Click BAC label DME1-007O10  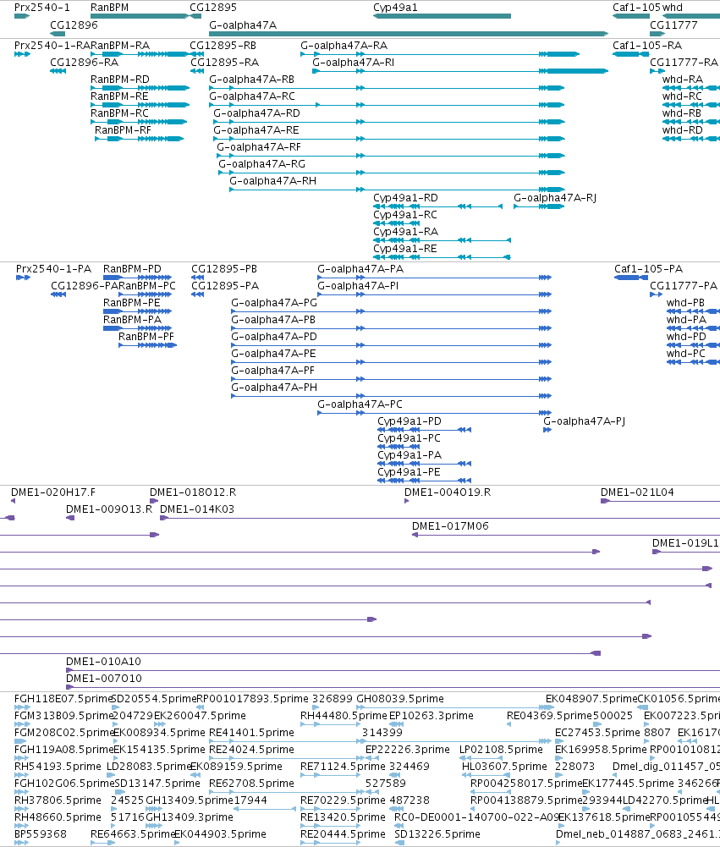pyautogui.click(x=104, y=679)
